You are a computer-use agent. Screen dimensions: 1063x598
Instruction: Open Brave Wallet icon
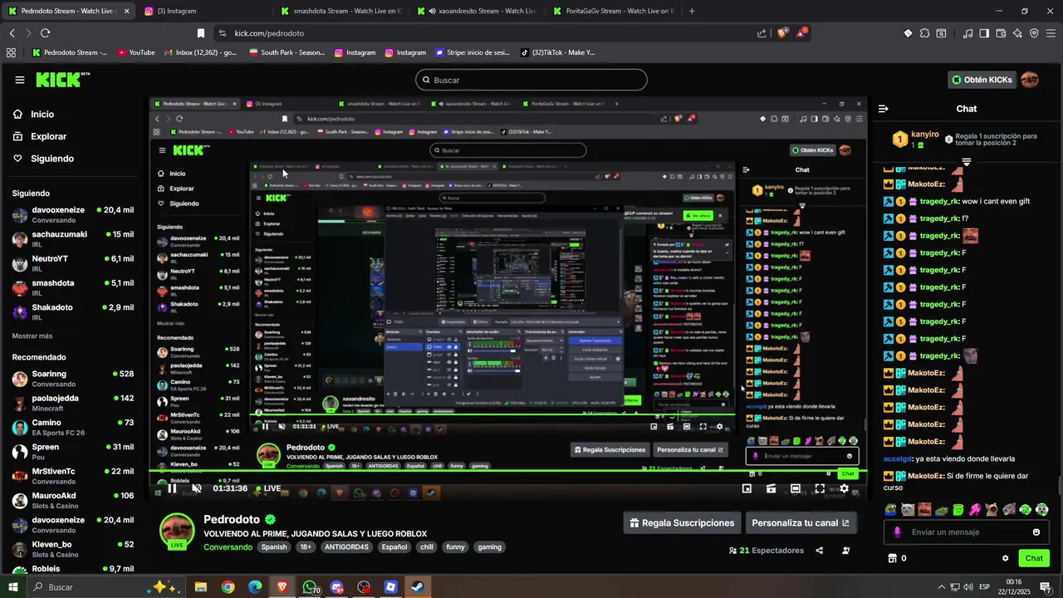(1001, 33)
